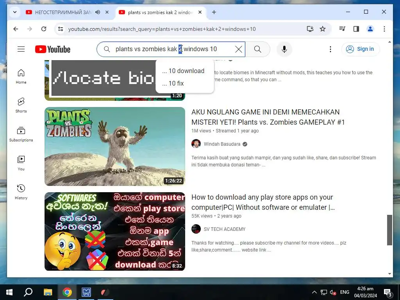This screenshot has height=300, width=400.
Task: Click the scrollbar up arrow
Action: (389, 42)
